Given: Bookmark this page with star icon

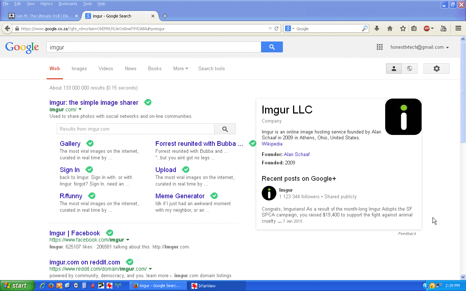Looking at the screenshot, I should (x=403, y=28).
